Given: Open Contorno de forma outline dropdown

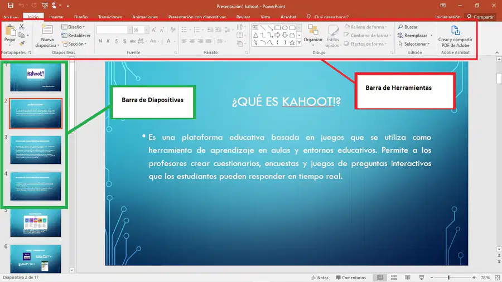Looking at the screenshot, I should (368, 36).
